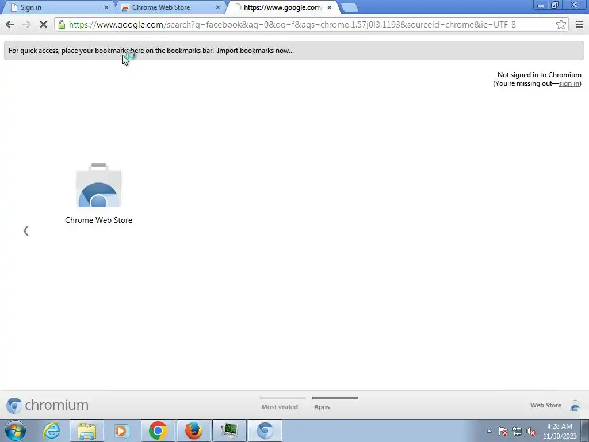
Task: Close the google.com tab
Action: pyautogui.click(x=330, y=7)
